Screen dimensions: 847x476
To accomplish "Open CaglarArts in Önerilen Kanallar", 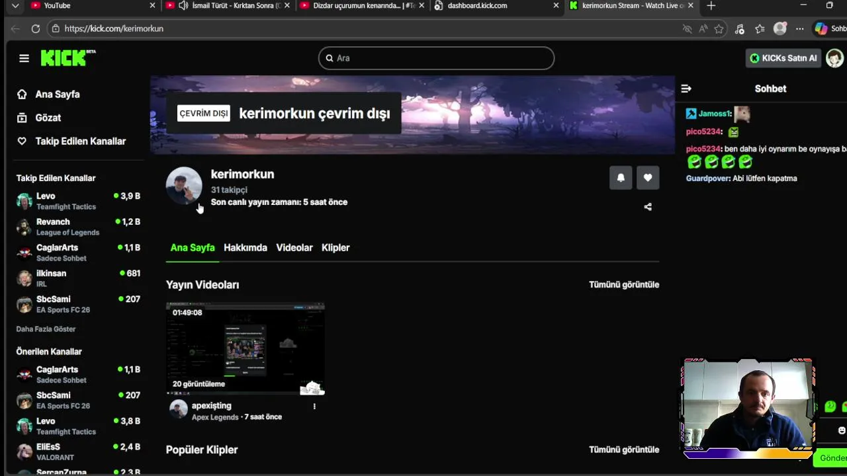I will pyautogui.click(x=78, y=375).
